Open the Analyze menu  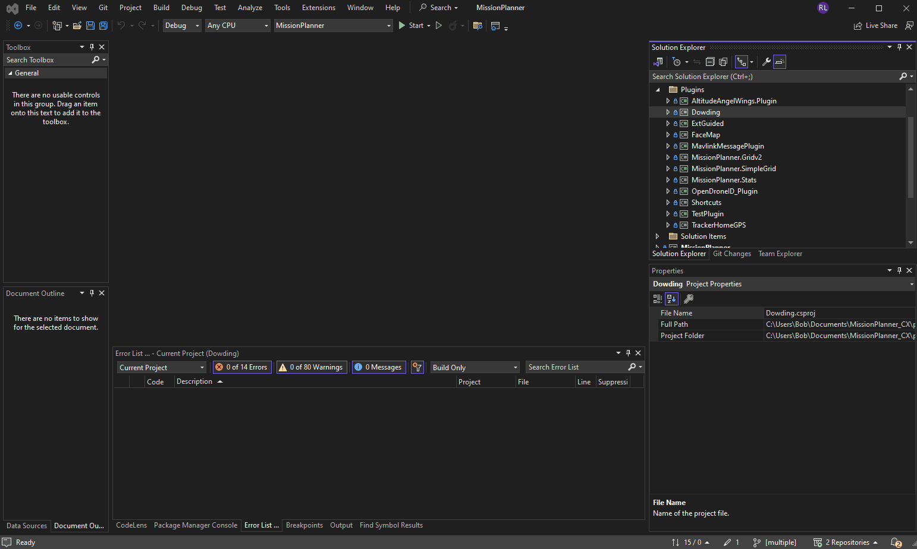coord(250,8)
